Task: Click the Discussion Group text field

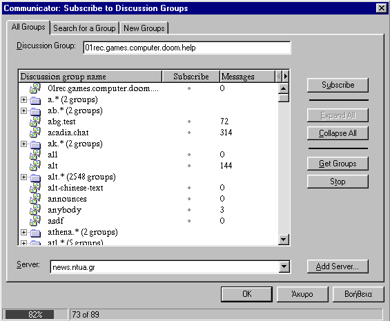Action: (187, 48)
